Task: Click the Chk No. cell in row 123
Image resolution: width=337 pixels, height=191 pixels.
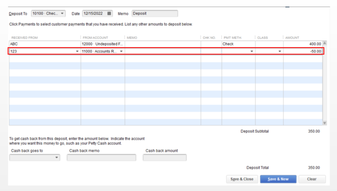Action: [x=211, y=51]
